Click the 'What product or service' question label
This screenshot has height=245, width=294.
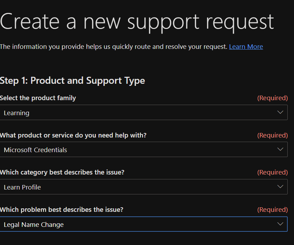click(x=73, y=135)
